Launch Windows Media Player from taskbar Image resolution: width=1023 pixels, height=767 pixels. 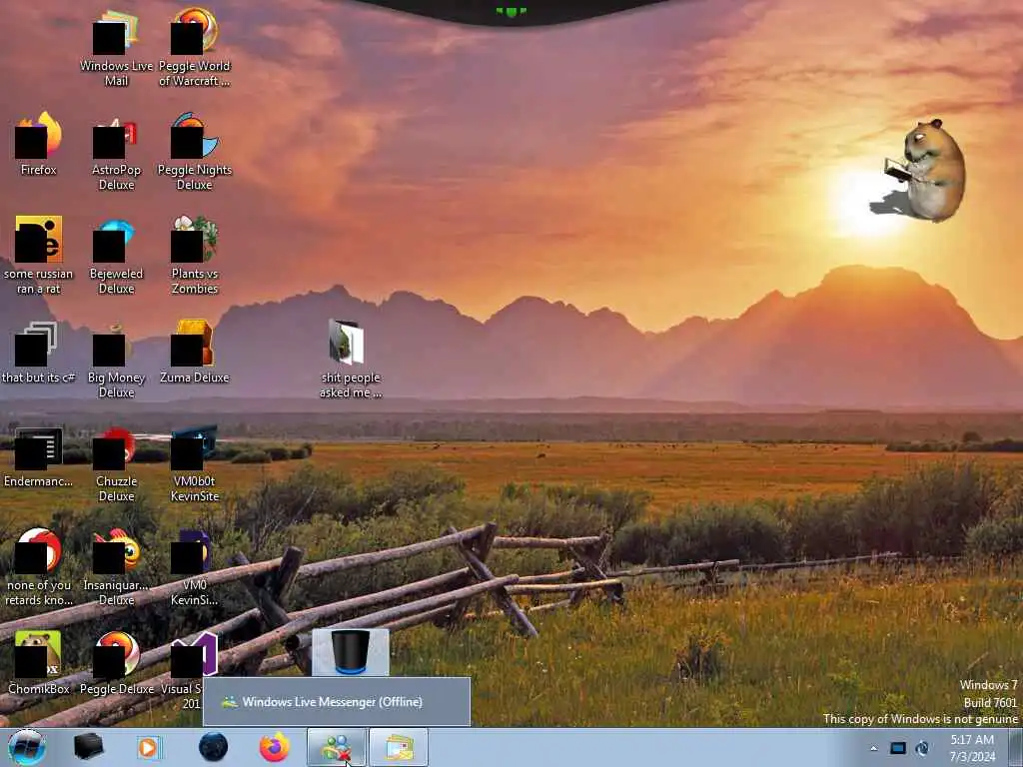(x=150, y=747)
